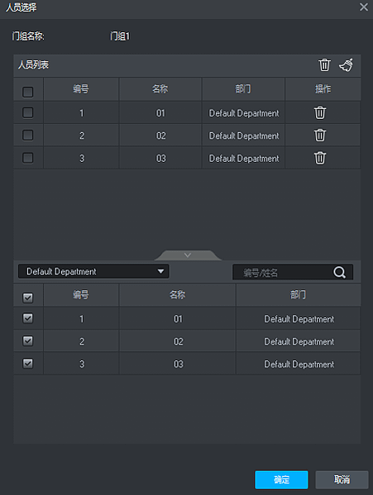This screenshot has height=495, width=373.
Task: Delete person 03 using row trash icon
Action: point(320,158)
